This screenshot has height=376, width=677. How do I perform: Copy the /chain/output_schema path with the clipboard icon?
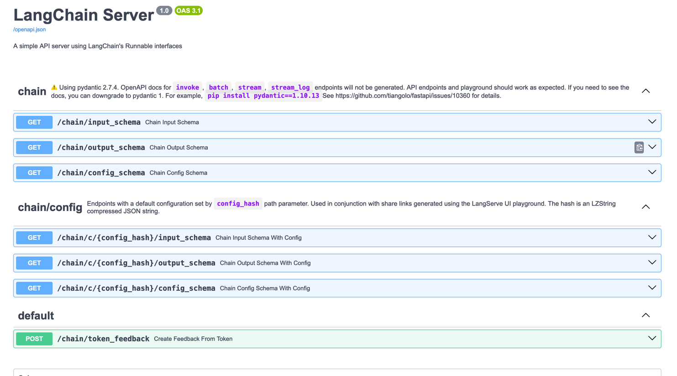pyautogui.click(x=639, y=148)
